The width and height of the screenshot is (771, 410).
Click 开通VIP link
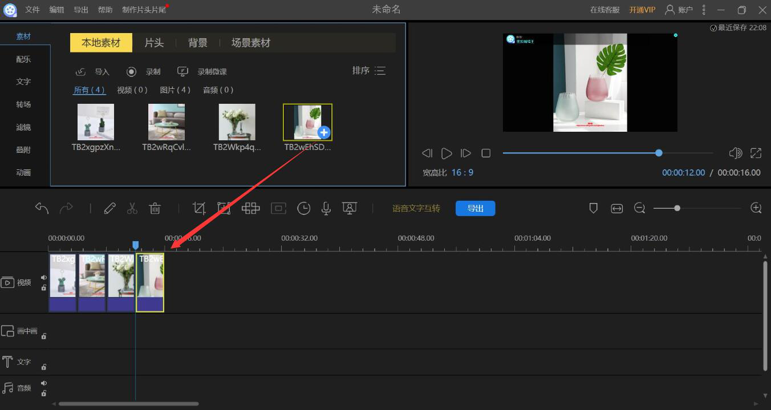coord(642,10)
